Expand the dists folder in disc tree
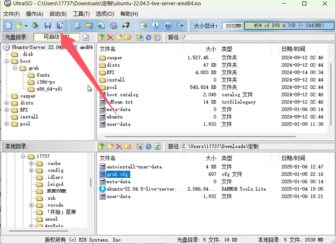 pyautogui.click(x=7, y=103)
